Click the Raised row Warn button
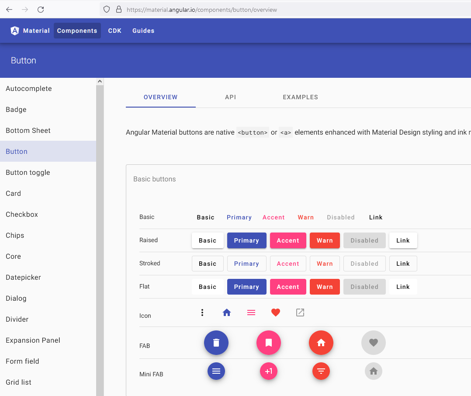Viewport: 471px width, 396px height. pyautogui.click(x=325, y=240)
